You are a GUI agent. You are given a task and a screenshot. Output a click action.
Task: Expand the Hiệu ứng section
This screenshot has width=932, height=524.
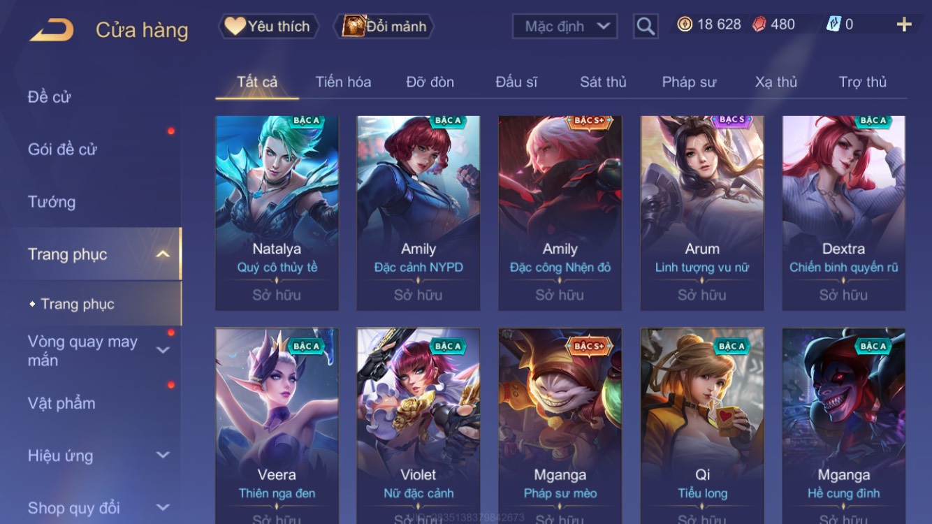162,456
